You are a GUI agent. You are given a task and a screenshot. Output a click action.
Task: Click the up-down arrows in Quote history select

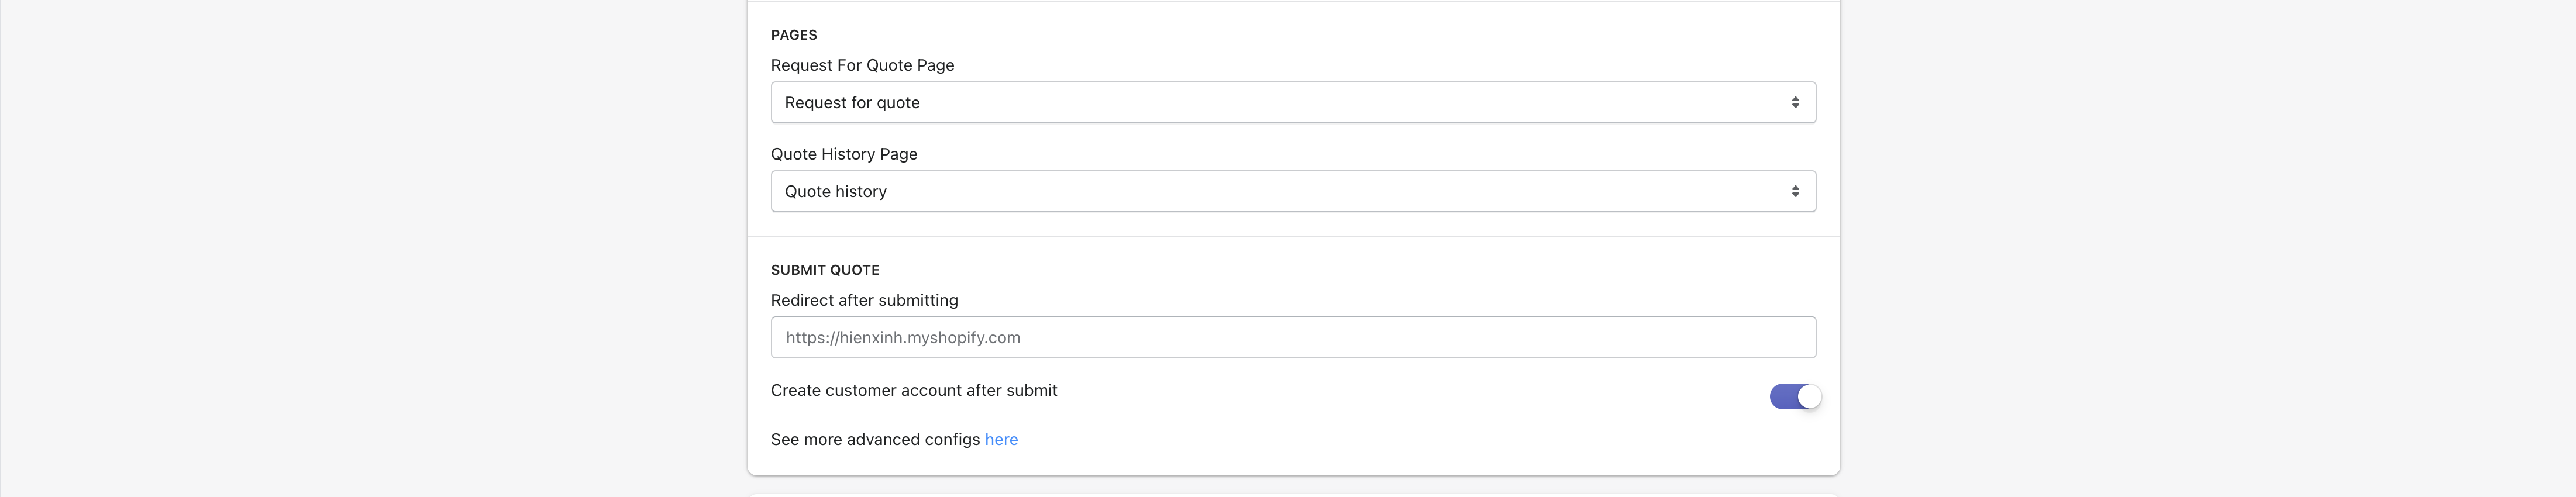1795,191
